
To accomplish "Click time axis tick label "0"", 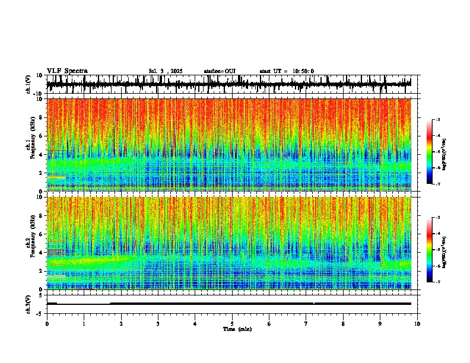I will click(47, 324).
